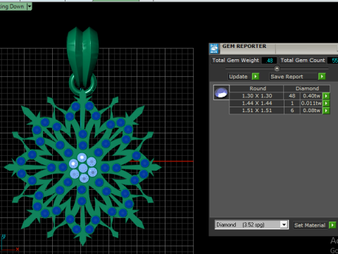Click the green arrow next to Set Material

(332, 225)
